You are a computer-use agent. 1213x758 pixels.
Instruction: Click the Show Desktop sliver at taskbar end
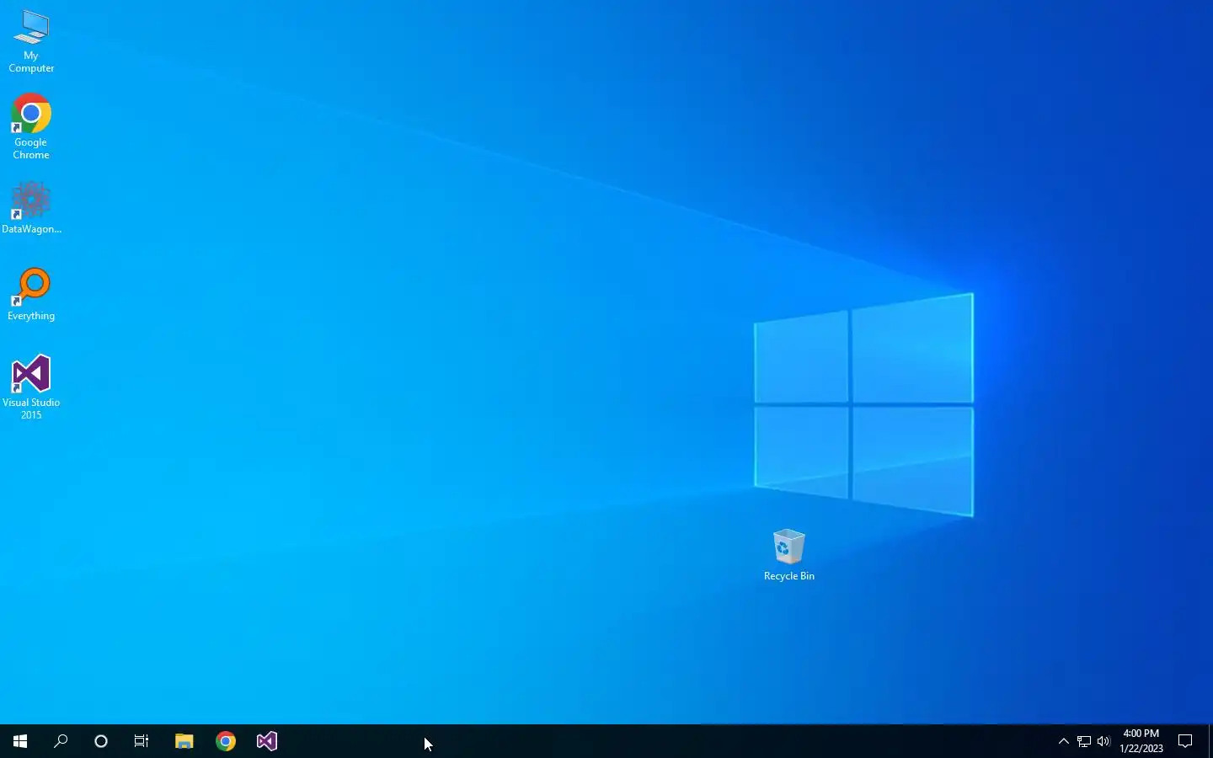pyautogui.click(x=1210, y=741)
